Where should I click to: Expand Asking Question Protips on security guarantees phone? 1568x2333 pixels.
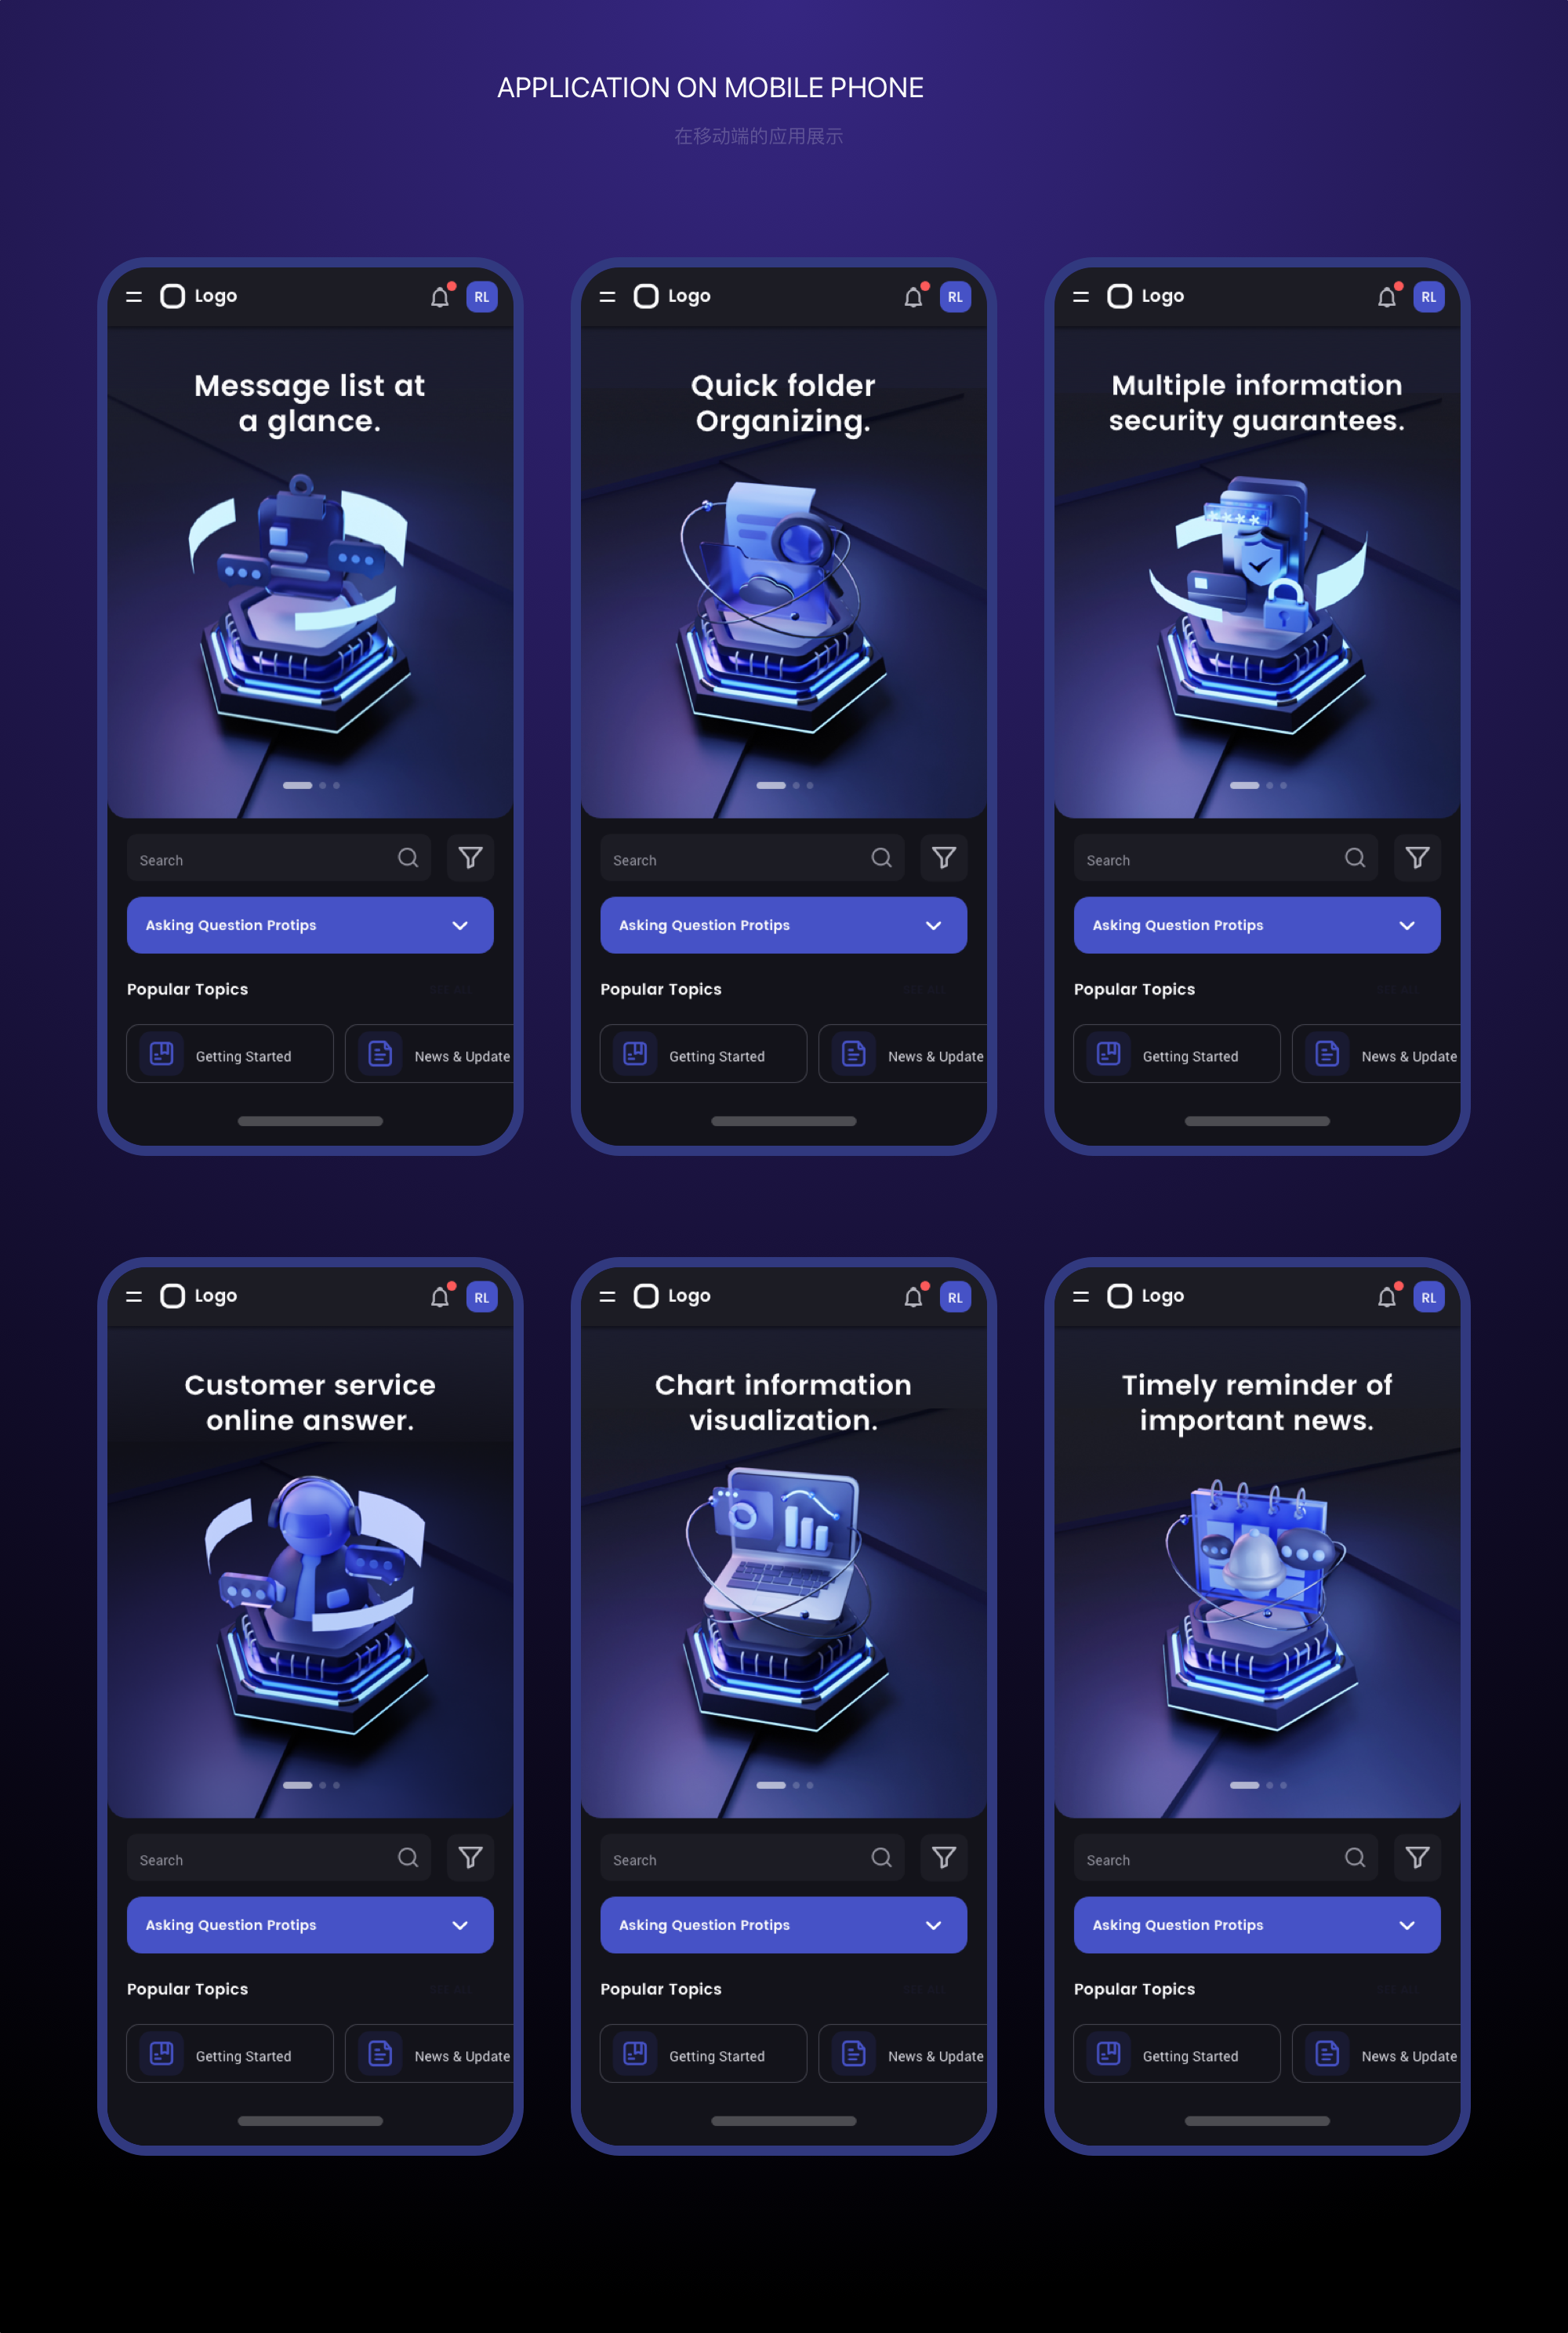click(x=1257, y=925)
